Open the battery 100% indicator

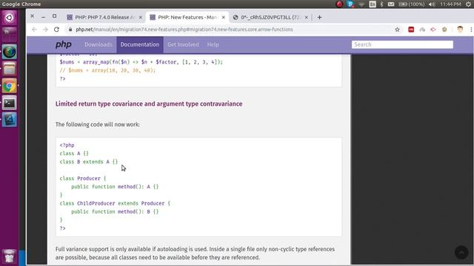[x=412, y=4]
